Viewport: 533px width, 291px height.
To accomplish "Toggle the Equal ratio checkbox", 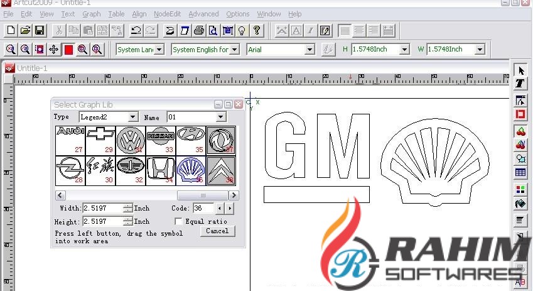I will pyautogui.click(x=178, y=221).
